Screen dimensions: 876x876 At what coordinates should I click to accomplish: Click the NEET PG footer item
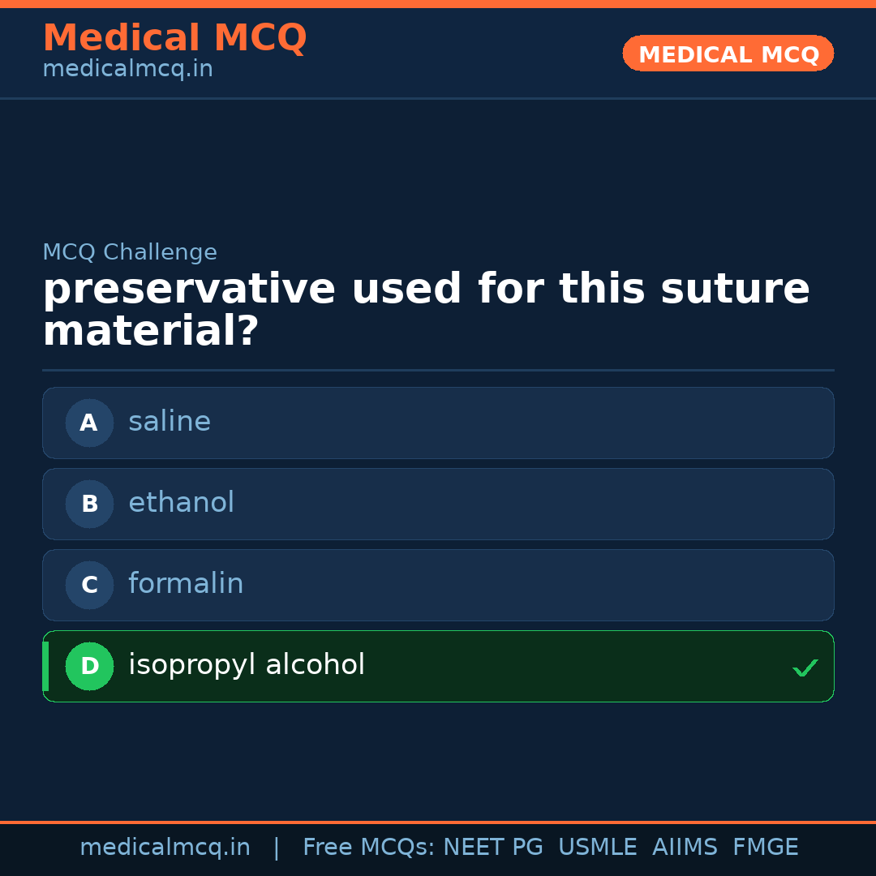pos(492,847)
